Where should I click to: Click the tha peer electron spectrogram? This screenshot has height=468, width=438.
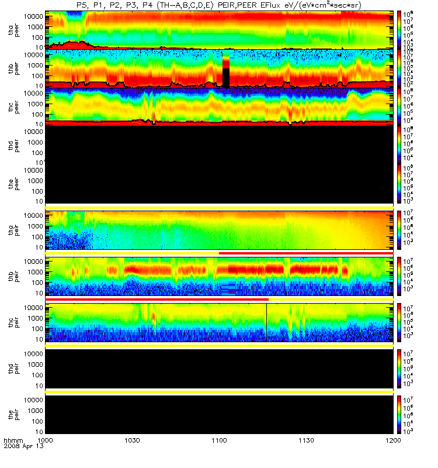point(219,30)
